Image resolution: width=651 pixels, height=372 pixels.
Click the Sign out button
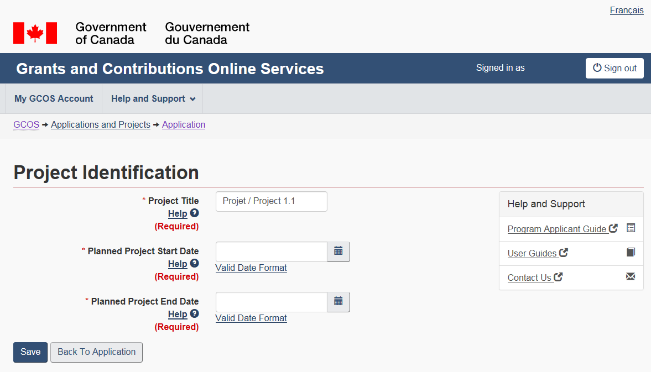pos(614,68)
